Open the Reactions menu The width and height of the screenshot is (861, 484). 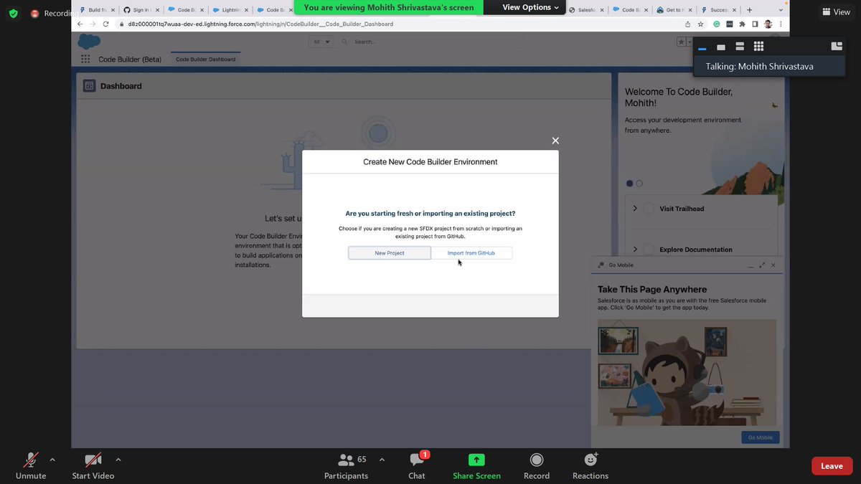(x=591, y=465)
